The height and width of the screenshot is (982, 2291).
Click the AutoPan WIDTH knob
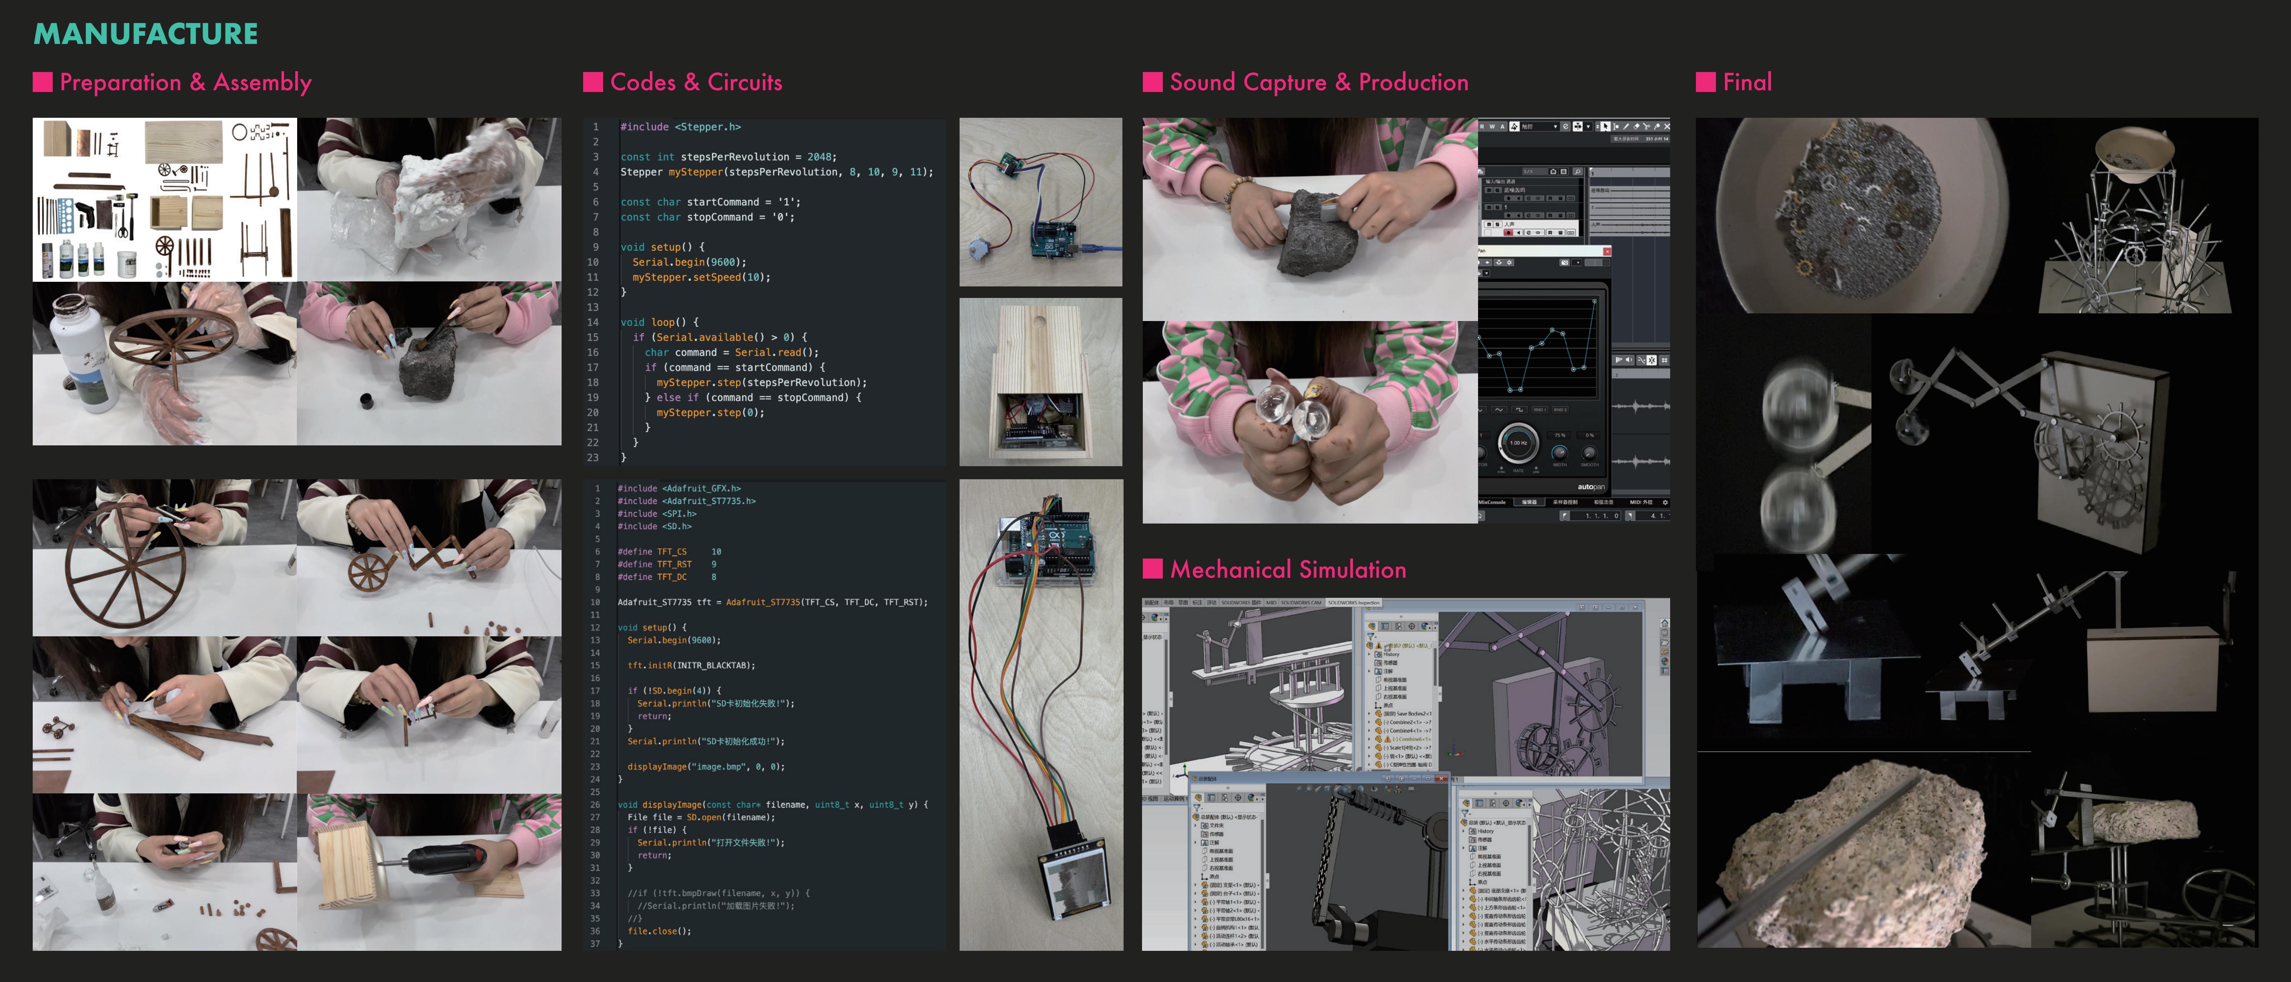coord(1560,453)
